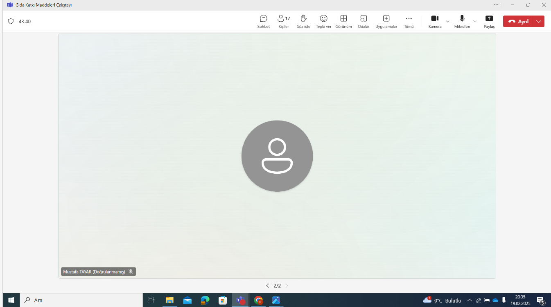This screenshot has height=307, width=551.
Task: Open Odalar breakout rooms
Action: [x=364, y=21]
